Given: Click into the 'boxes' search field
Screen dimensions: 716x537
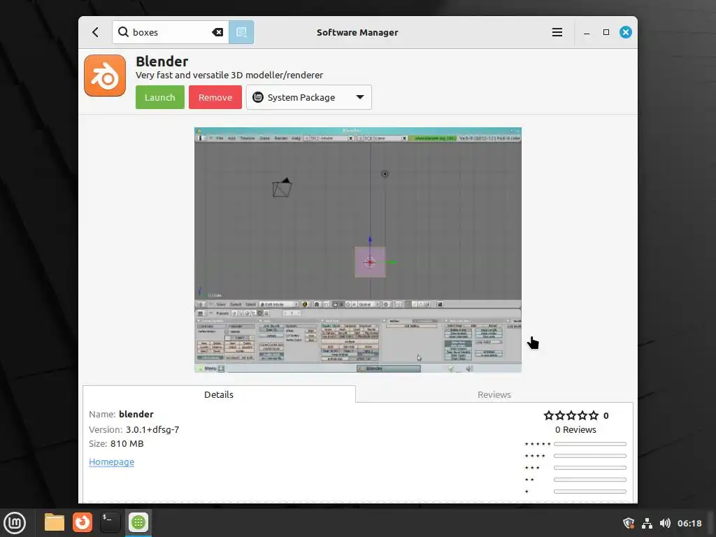Looking at the screenshot, I should point(171,32).
